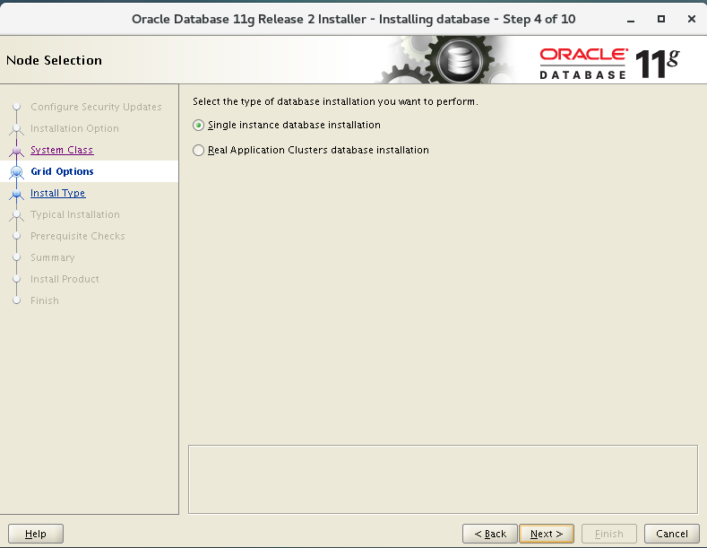Click the disabled Finish button
Viewport: 707px width, 548px height.
[609, 534]
